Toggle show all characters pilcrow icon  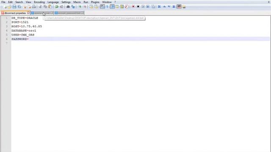pyautogui.click(x=107, y=7)
